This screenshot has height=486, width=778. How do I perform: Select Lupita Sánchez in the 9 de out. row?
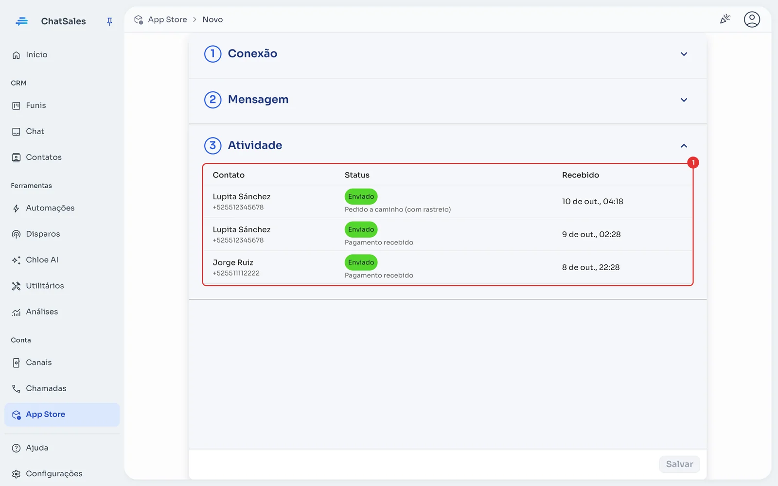tap(242, 229)
